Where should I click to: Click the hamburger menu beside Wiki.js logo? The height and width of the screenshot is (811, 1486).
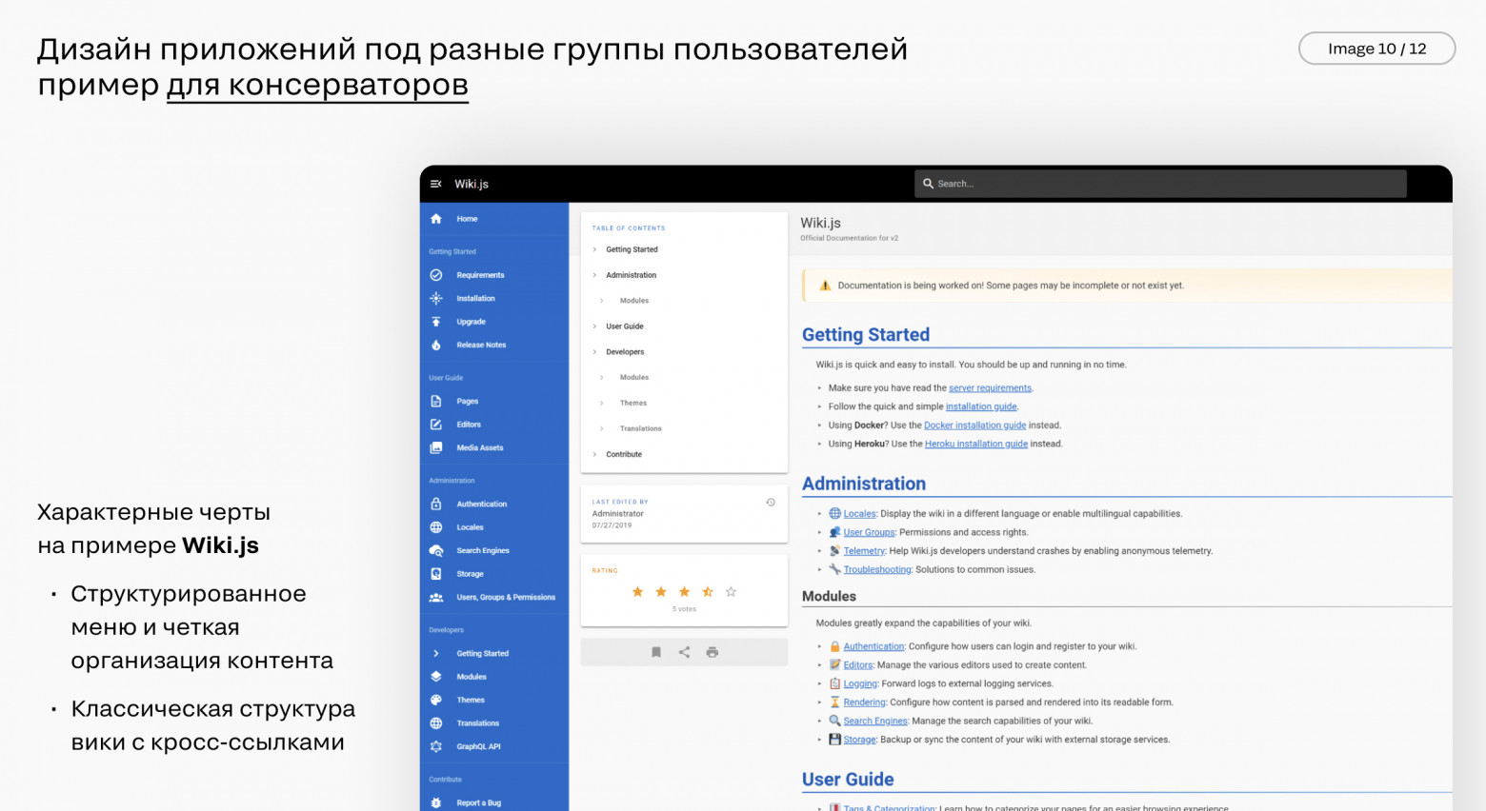click(436, 184)
